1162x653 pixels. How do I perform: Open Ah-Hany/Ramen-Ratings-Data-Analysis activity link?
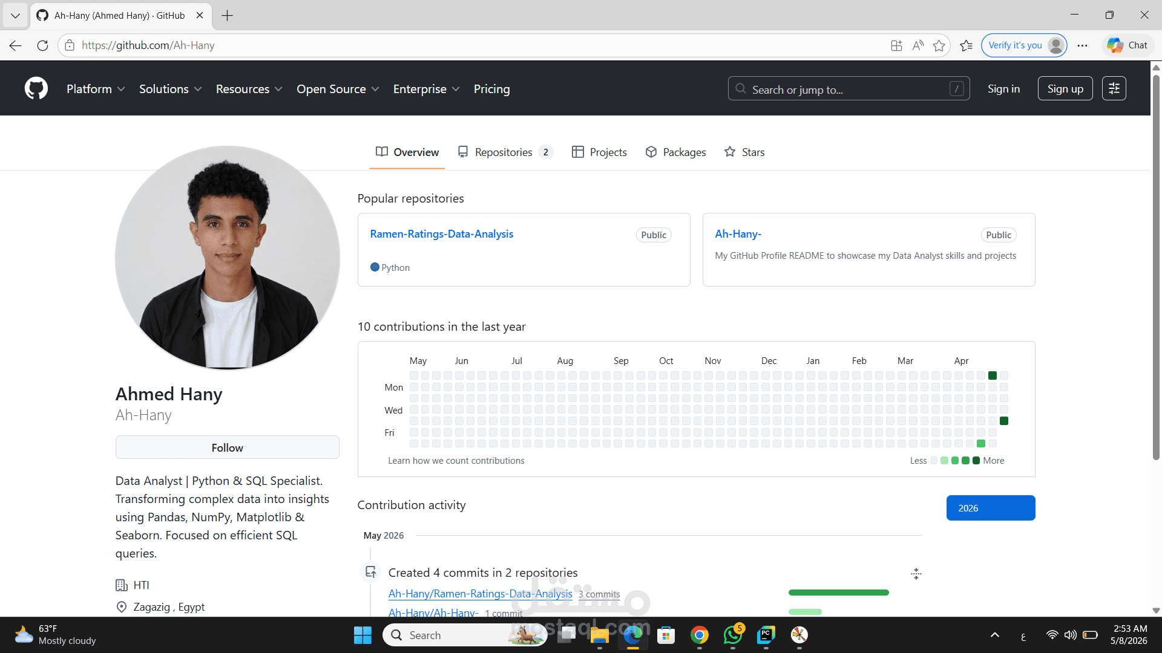[480, 594]
